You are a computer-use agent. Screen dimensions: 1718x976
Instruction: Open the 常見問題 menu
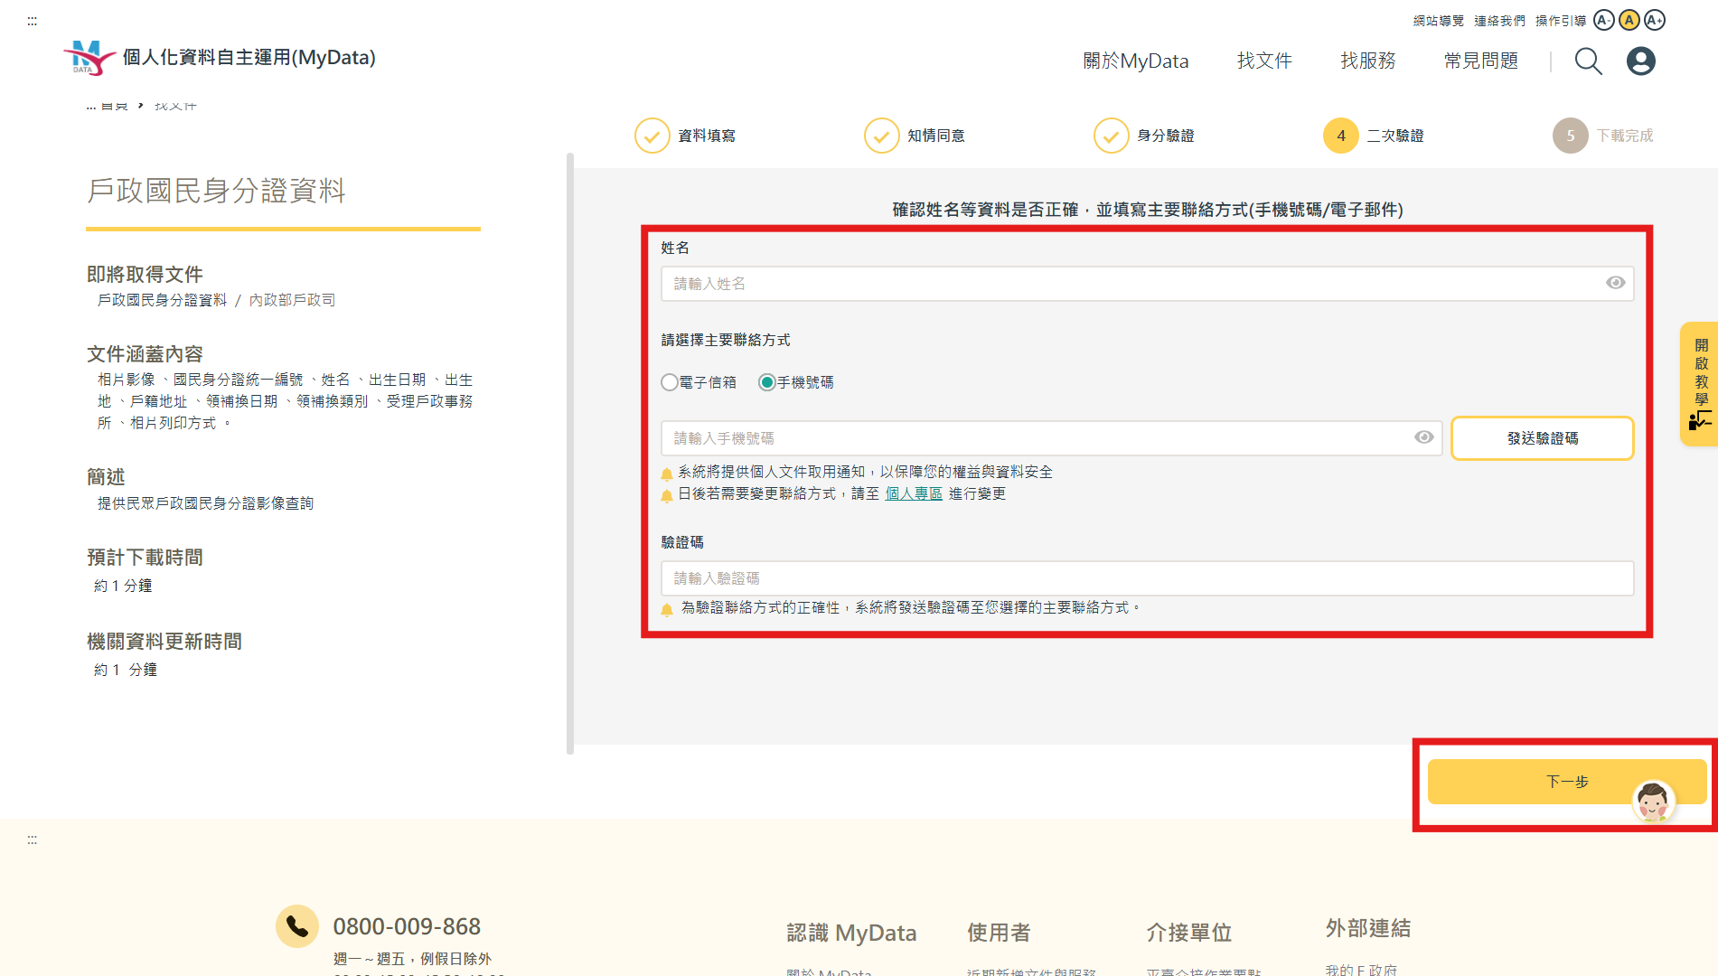(1480, 61)
